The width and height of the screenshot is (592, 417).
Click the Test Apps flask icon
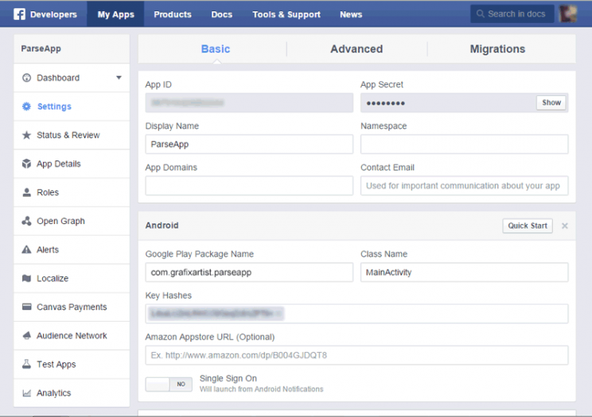click(26, 365)
